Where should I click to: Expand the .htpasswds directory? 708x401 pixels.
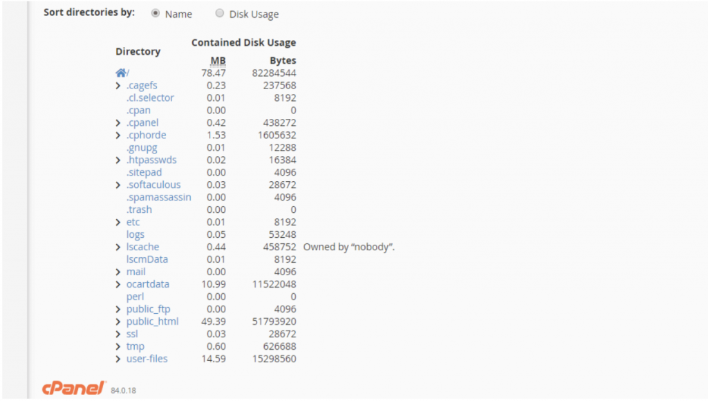(118, 160)
